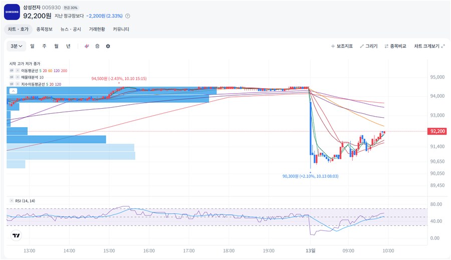
Task: Open the 3분 interval dropdown
Action: pyautogui.click(x=17, y=46)
